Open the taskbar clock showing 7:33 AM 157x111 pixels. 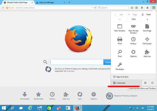(150, 108)
